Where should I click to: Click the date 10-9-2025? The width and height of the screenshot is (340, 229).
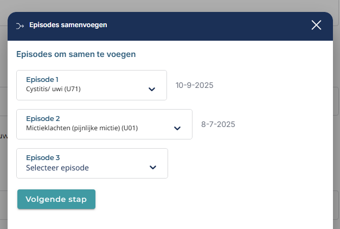coord(194,85)
